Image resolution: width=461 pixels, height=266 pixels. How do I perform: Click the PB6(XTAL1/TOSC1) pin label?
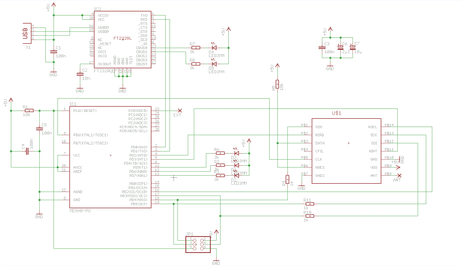pyautogui.click(x=91, y=135)
